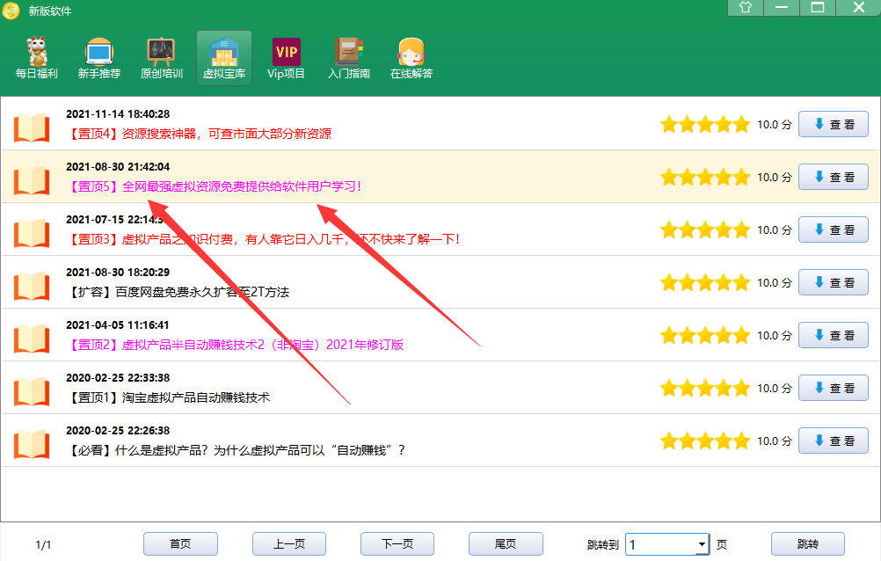The height and width of the screenshot is (561, 881).
Task: Click book icon beside 置顶4 entry
Action: (x=33, y=126)
